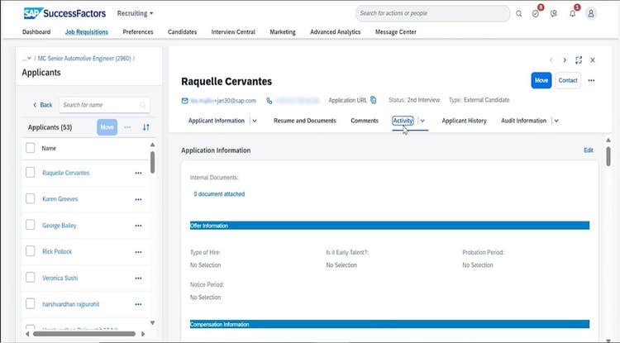620x343 pixels.
Task: Open the to-do checkmark icon with badge
Action: pyautogui.click(x=536, y=13)
